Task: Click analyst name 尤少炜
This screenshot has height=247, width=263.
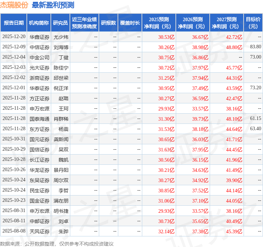Action: (x=61, y=37)
